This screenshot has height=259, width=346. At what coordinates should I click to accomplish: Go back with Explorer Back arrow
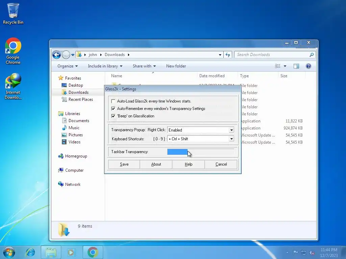pos(56,55)
